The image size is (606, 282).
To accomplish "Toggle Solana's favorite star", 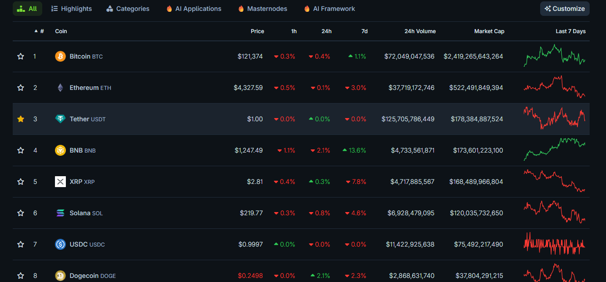I will [x=20, y=213].
